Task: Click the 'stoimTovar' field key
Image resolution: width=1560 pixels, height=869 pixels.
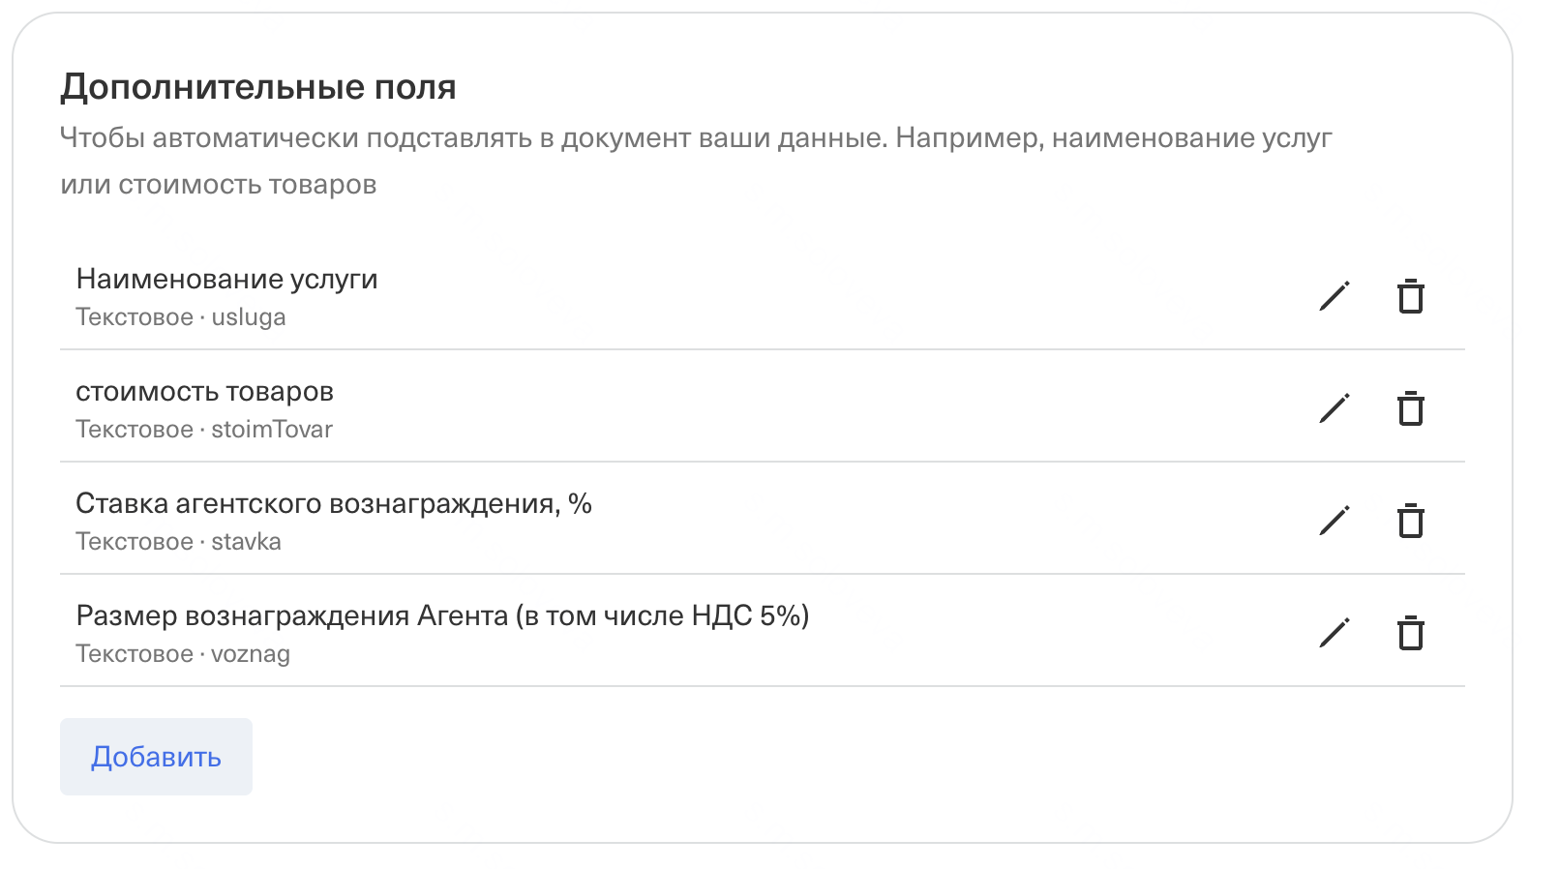Action: click(272, 430)
